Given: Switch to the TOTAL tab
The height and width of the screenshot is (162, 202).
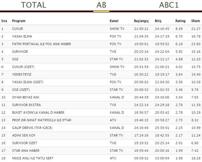Looking at the screenshot, I should pyautogui.click(x=34, y=5).
